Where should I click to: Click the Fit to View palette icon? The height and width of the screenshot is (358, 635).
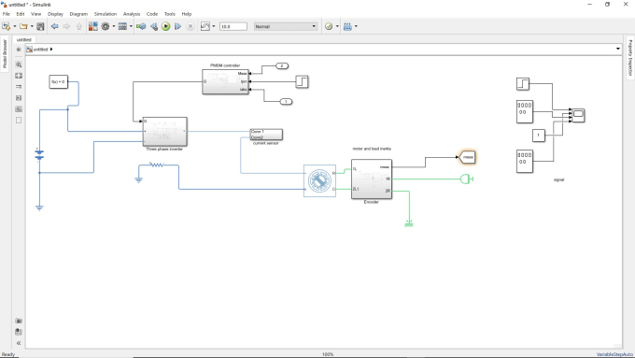[19, 76]
